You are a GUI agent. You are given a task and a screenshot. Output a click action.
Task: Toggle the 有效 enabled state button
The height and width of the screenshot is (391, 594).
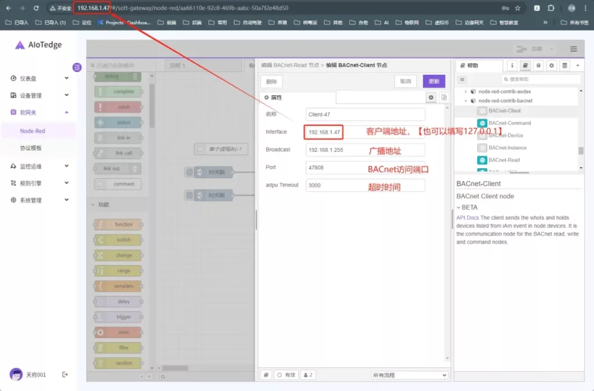click(x=286, y=375)
